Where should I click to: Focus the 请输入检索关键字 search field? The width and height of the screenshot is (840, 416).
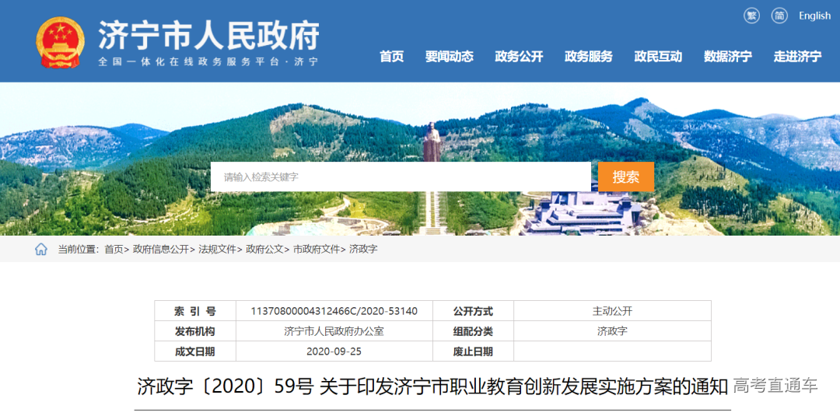pos(401,177)
